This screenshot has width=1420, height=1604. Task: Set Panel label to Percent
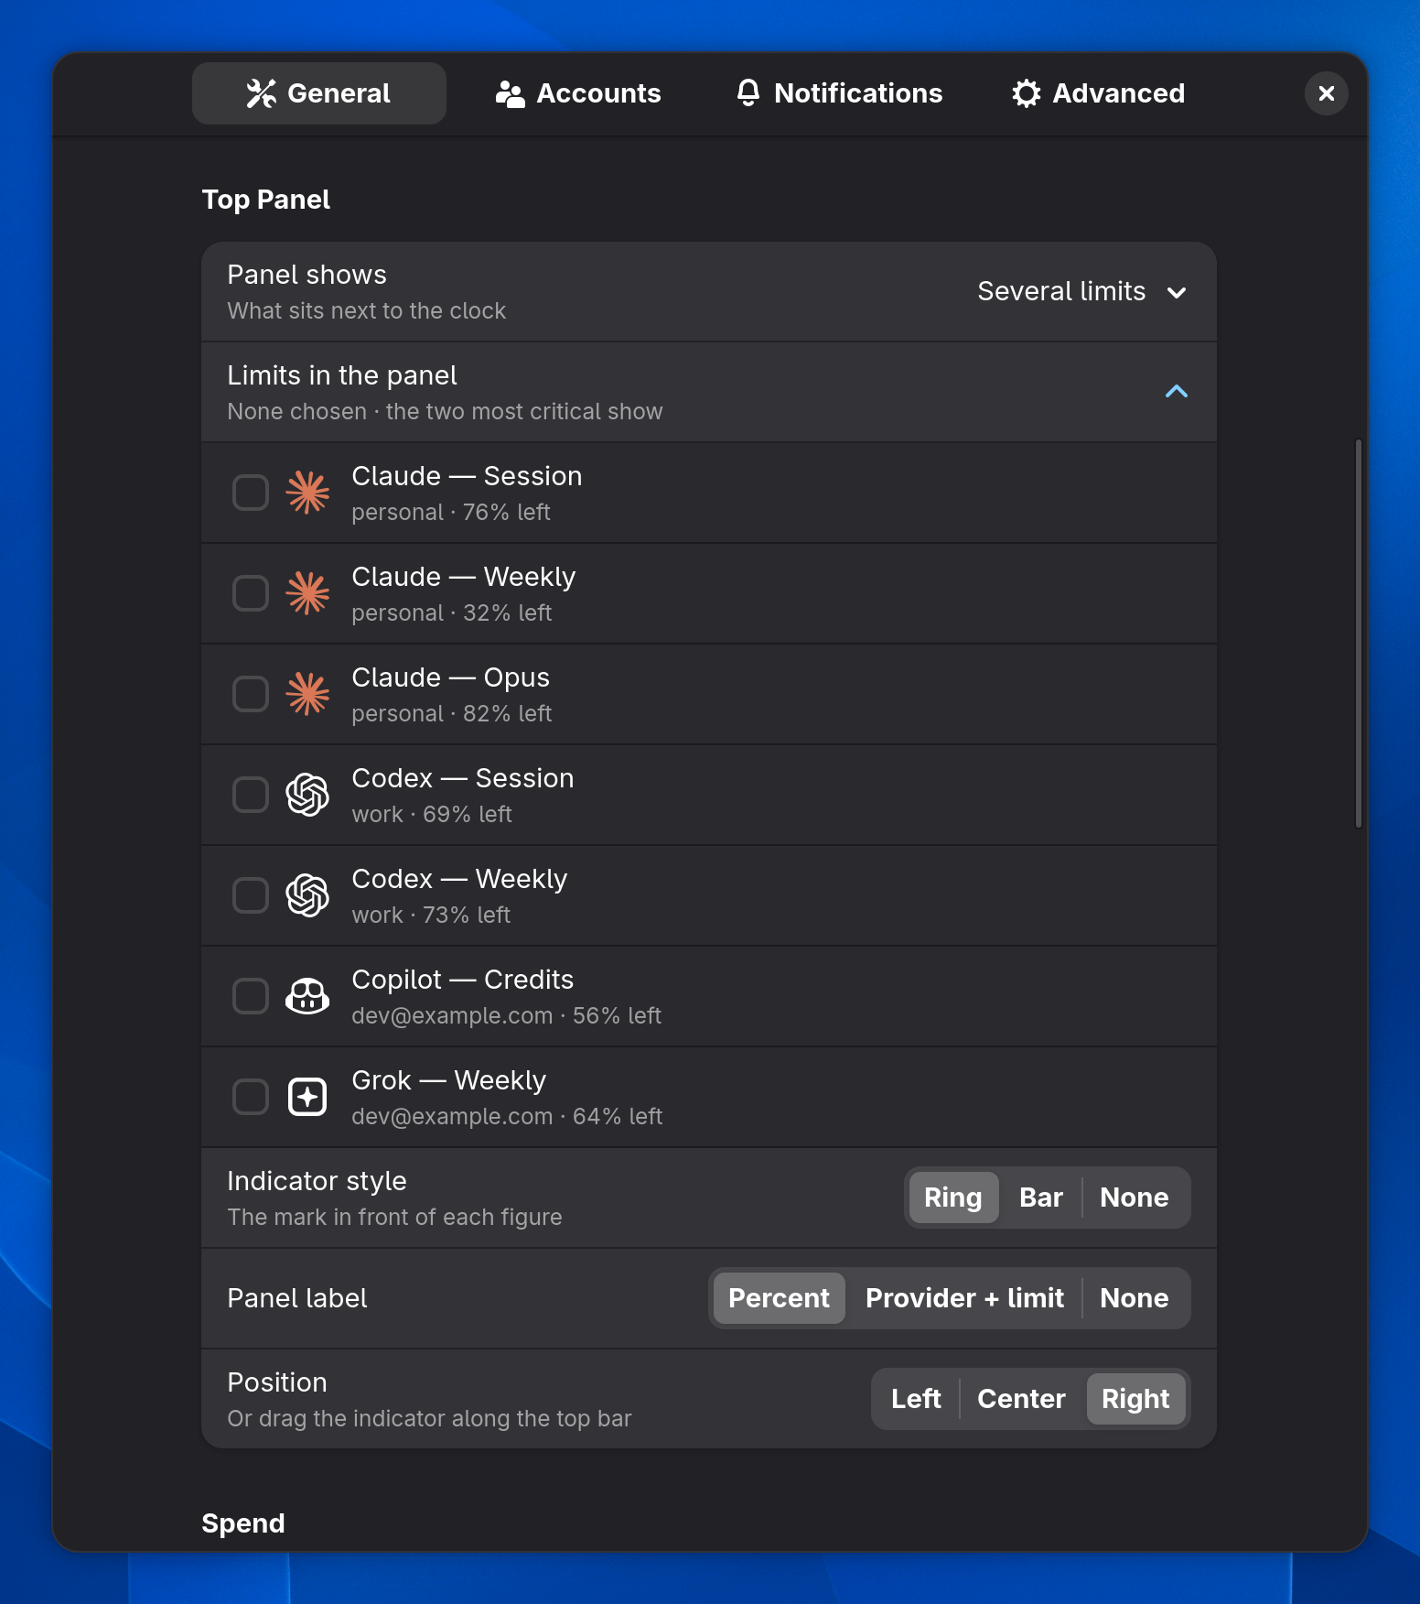click(x=779, y=1298)
